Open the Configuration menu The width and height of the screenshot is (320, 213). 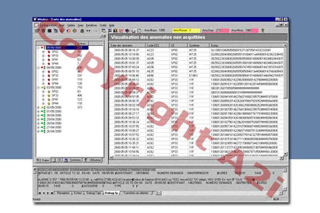pyautogui.click(x=47, y=24)
